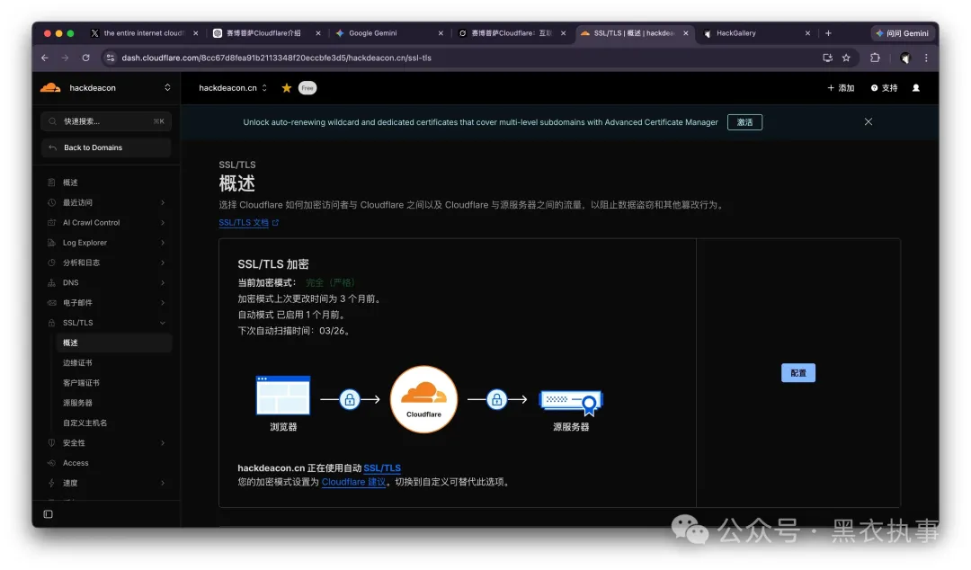The height and width of the screenshot is (570, 971).
Task: Switch to the Google Gemini tab
Action: pos(389,33)
